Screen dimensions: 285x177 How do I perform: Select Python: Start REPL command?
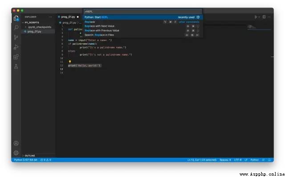pyautogui.click(x=143, y=17)
